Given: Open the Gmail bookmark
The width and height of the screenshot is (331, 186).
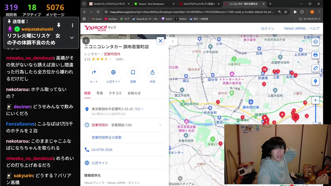Looking at the screenshot, I should point(96,19).
